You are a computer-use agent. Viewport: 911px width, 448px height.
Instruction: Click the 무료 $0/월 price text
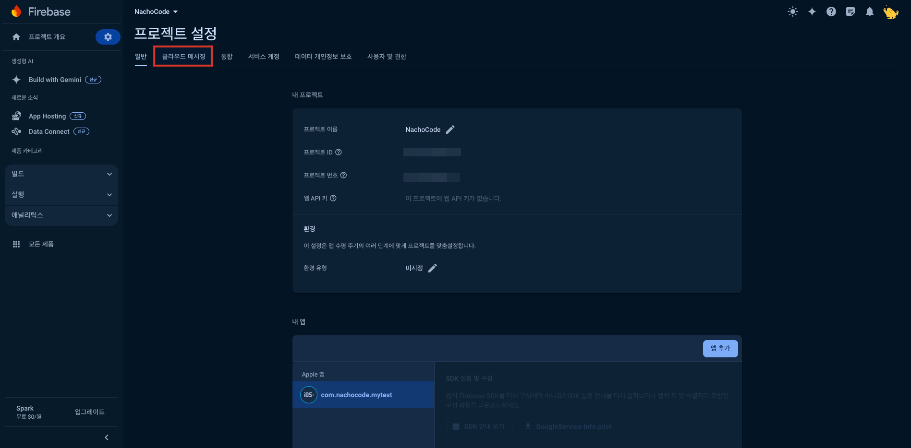29,417
